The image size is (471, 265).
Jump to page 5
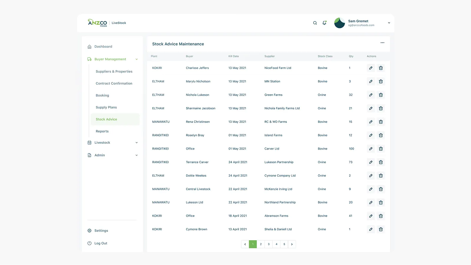pyautogui.click(x=284, y=244)
